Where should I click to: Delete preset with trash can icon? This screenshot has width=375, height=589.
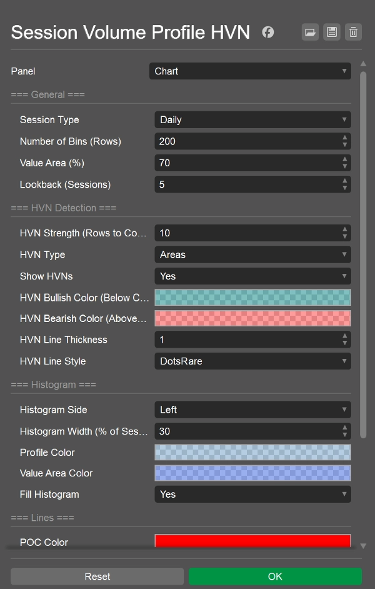pyautogui.click(x=353, y=33)
